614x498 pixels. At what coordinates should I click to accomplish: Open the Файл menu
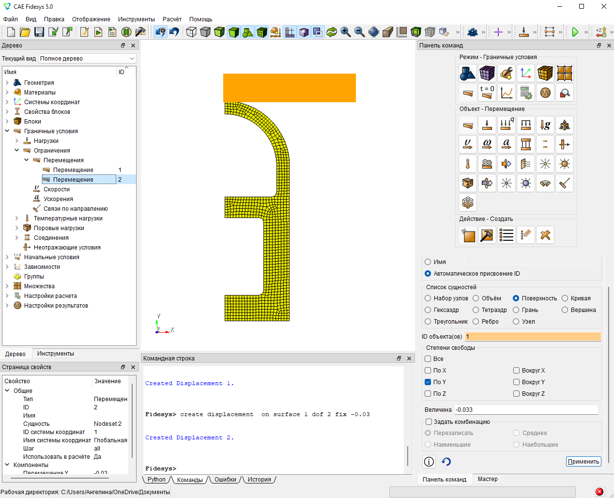11,19
